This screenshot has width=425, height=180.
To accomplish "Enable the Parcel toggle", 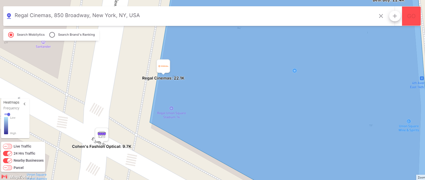I will point(8,168).
